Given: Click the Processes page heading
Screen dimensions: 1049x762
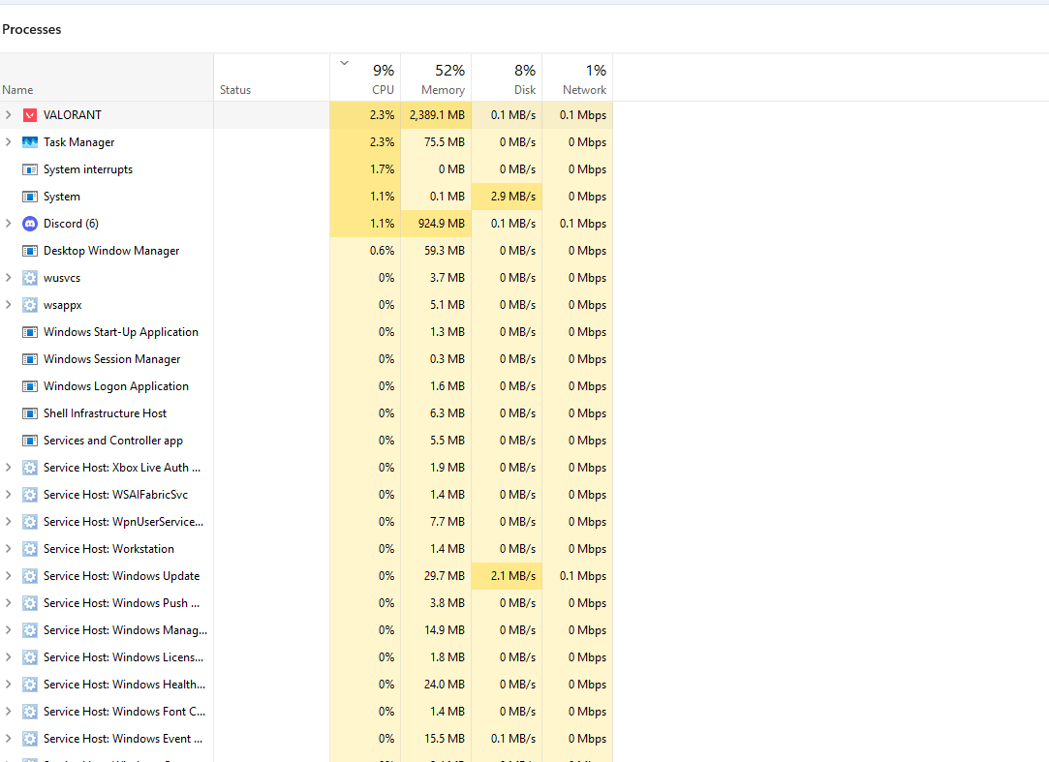Looking at the screenshot, I should pos(31,29).
